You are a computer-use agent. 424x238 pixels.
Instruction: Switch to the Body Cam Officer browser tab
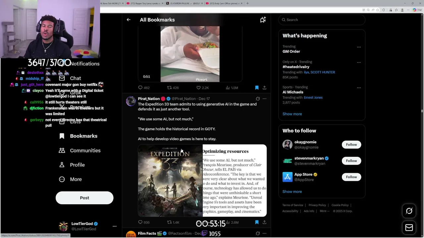pyautogui.click(x=224, y=3)
